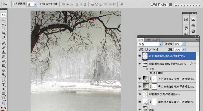Switch to the 通道 tab
The width and height of the screenshot is (203, 111).
pos(148,40)
